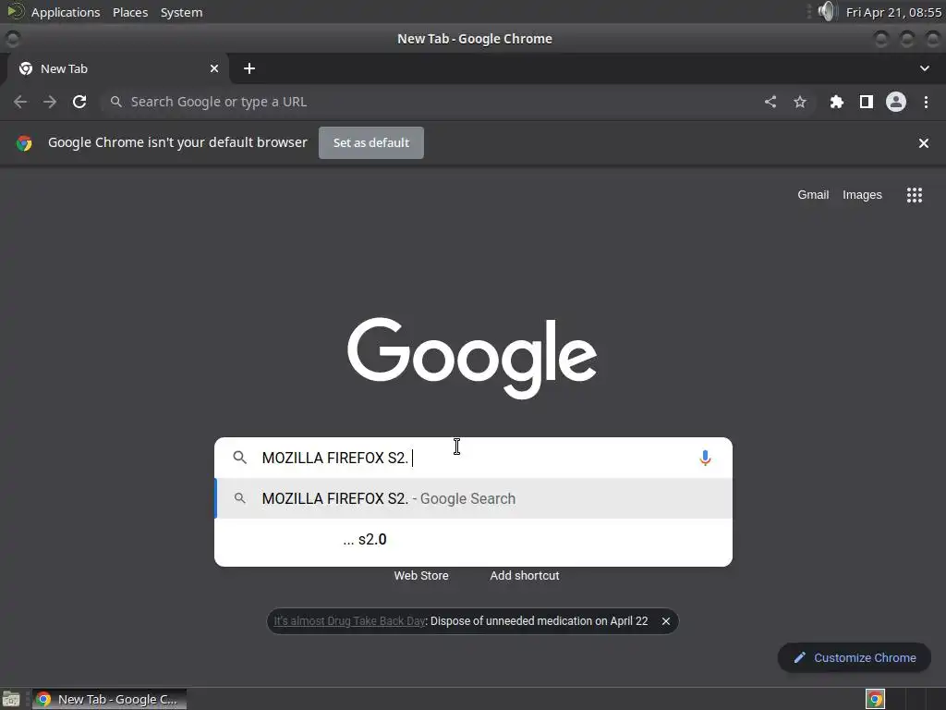The height and width of the screenshot is (710, 946).
Task: Click the volume speaker icon in system panel
Action: tap(827, 11)
